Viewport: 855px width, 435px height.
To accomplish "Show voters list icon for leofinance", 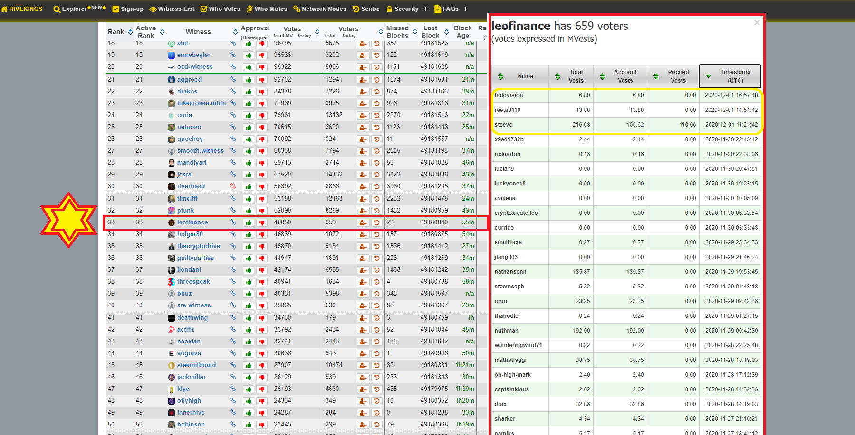I will (x=363, y=222).
